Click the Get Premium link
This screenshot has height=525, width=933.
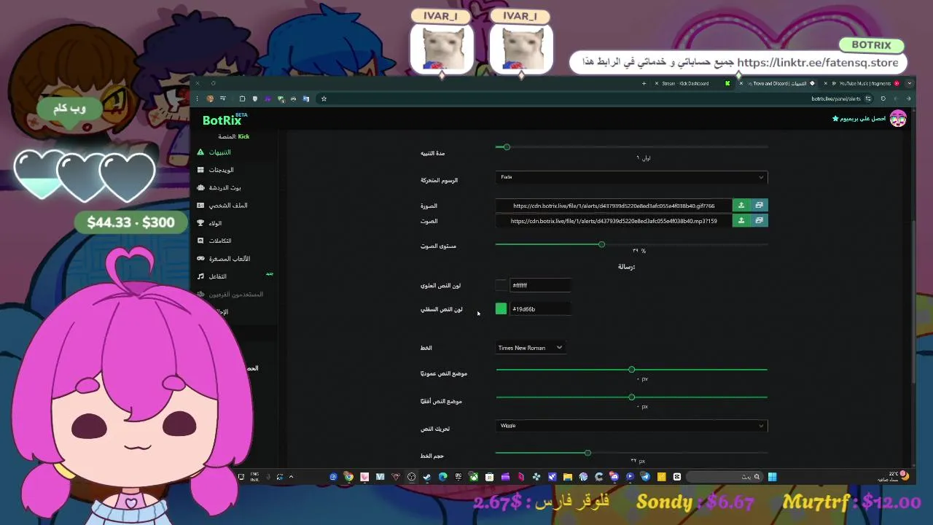[859, 118]
